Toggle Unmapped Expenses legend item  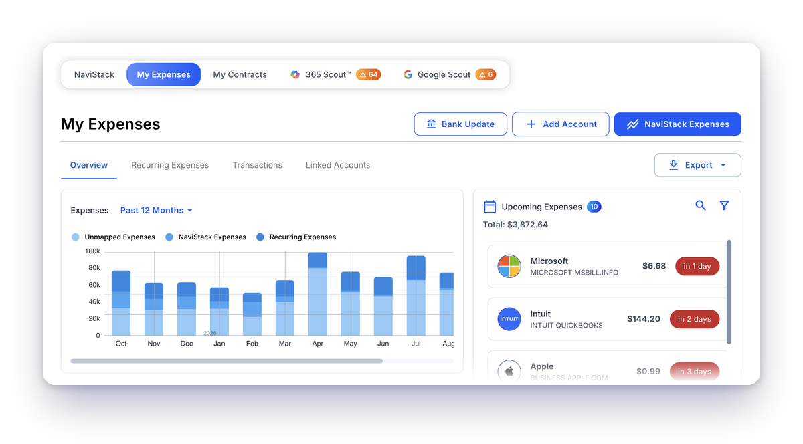point(113,237)
